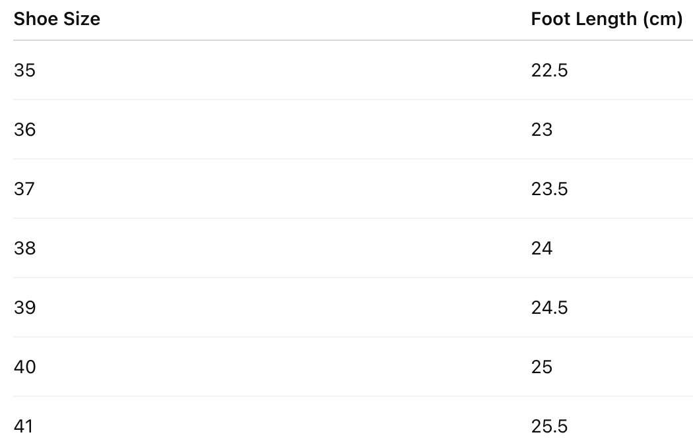Select the shoe size 37 cell

click(x=24, y=189)
